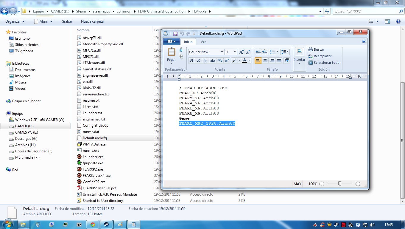Open the Courier New font family dropdown
The height and width of the screenshot is (229, 405).
pos(222,52)
